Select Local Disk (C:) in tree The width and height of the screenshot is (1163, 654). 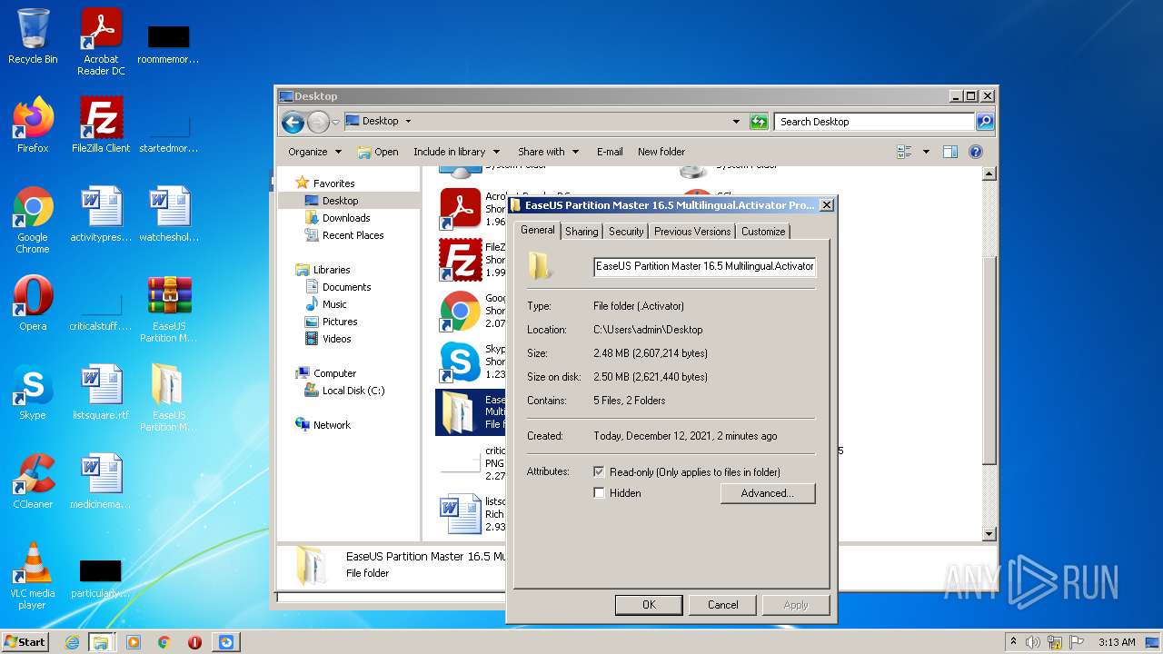353,391
